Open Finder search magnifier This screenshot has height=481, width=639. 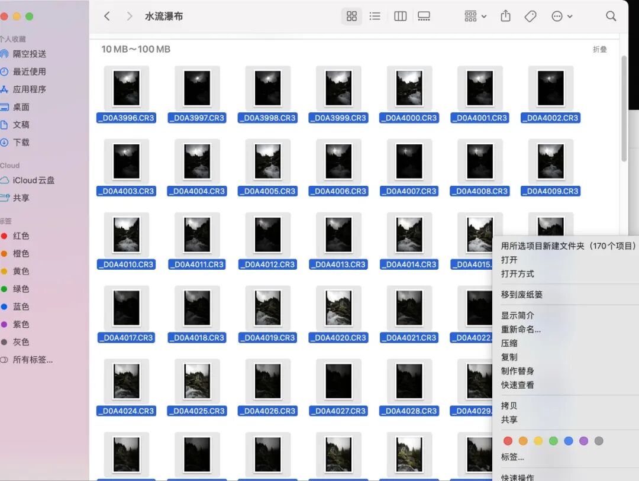click(611, 17)
